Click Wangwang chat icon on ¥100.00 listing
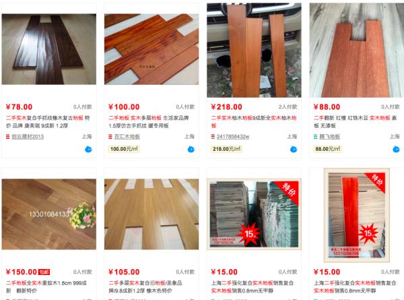The image size is (404, 300). 191,149
